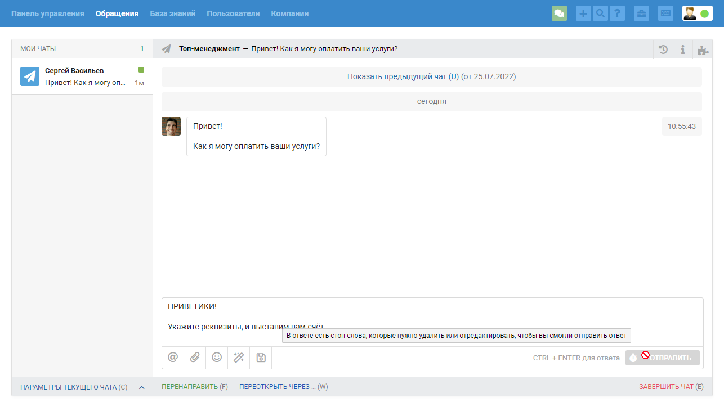This screenshot has width=724, height=407.
Task: Open chat history clock icon
Action: tap(663, 49)
